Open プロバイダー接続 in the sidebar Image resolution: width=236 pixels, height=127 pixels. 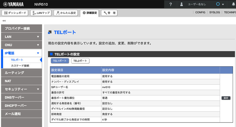pos(22,28)
